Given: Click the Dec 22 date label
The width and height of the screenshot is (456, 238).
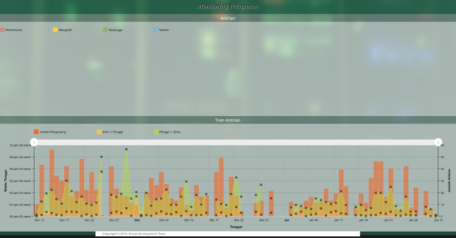Looking at the screenshot, I should [239, 220].
